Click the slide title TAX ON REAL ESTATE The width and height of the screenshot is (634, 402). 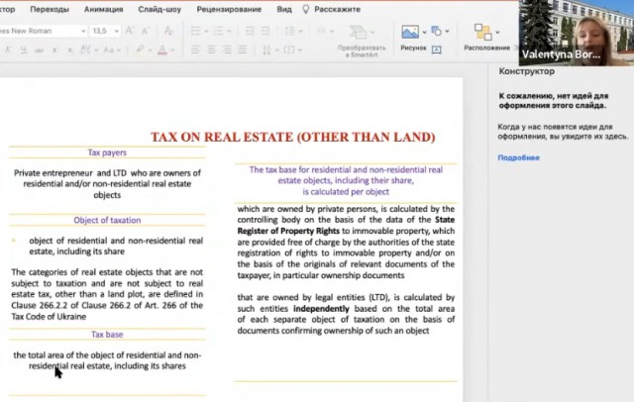pyautogui.click(x=293, y=137)
